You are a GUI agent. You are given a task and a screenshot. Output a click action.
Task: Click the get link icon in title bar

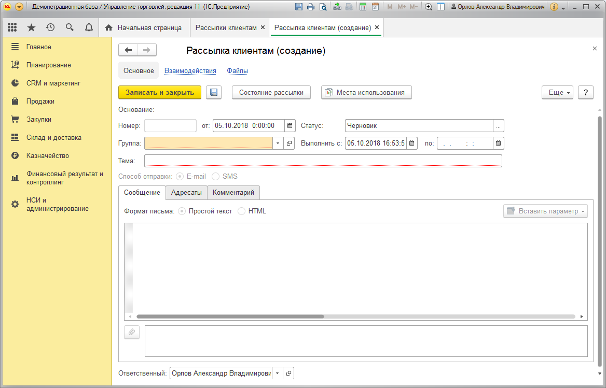click(337, 7)
